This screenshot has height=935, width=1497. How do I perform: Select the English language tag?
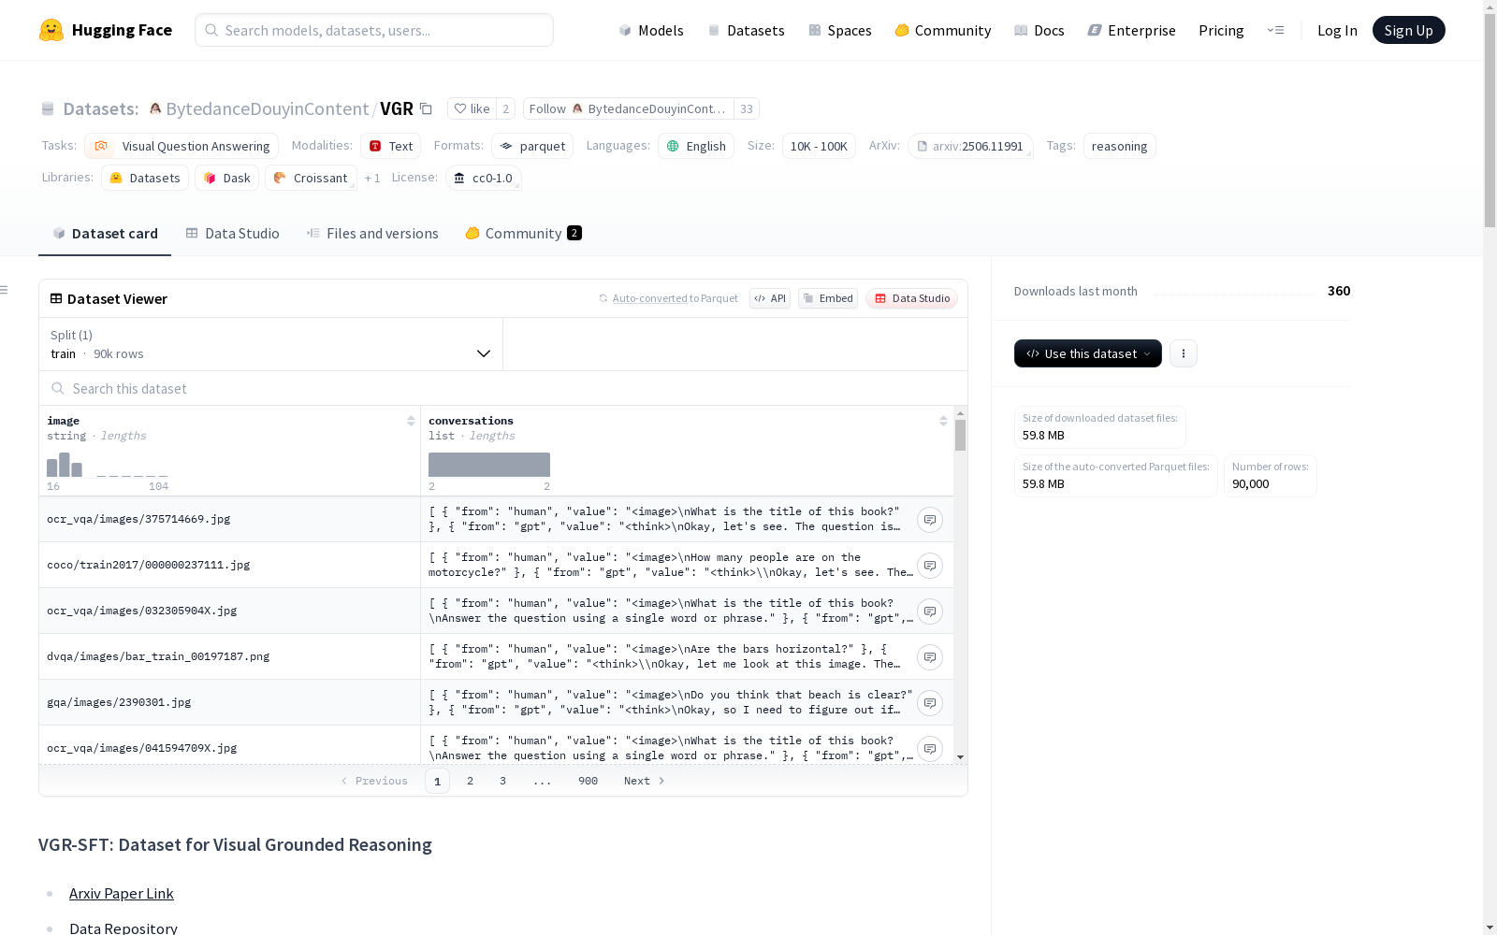(x=696, y=146)
